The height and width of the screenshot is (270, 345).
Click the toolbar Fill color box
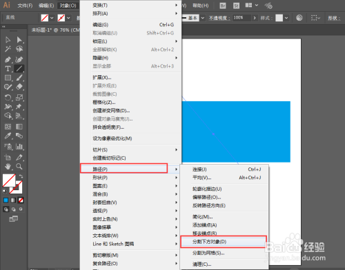(9, 180)
